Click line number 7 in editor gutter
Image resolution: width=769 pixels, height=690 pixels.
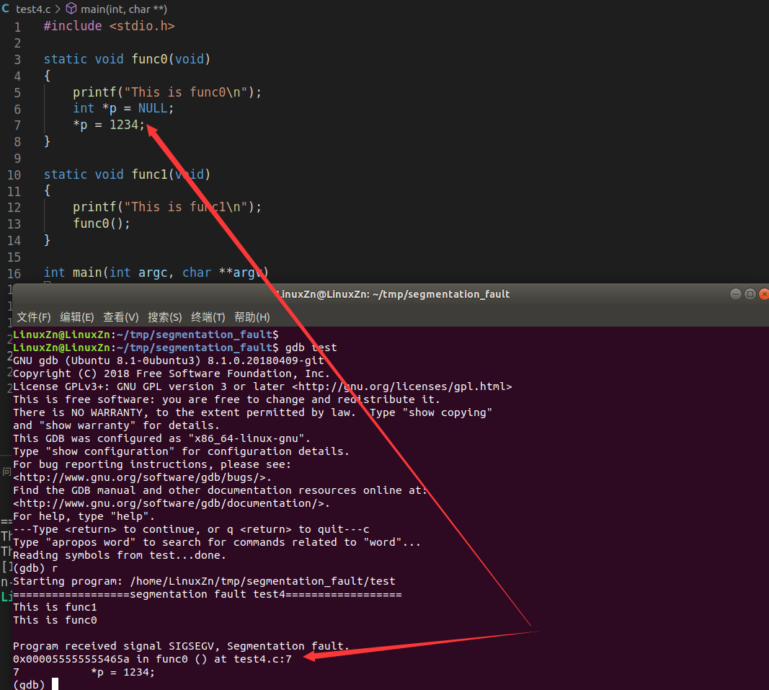[17, 125]
